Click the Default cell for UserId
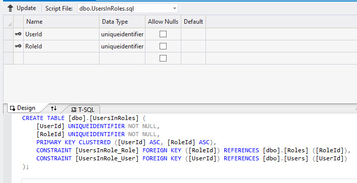Viewport: 357px width, 183px height. pos(193,34)
